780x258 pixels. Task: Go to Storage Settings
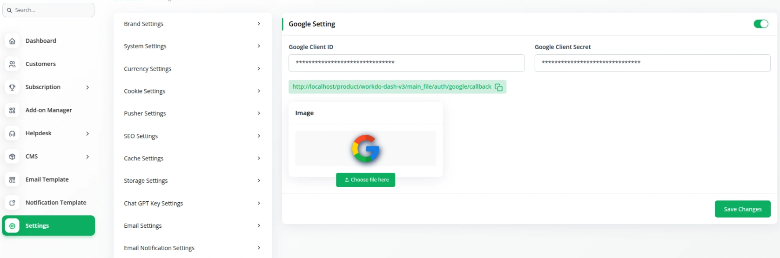pyautogui.click(x=192, y=181)
